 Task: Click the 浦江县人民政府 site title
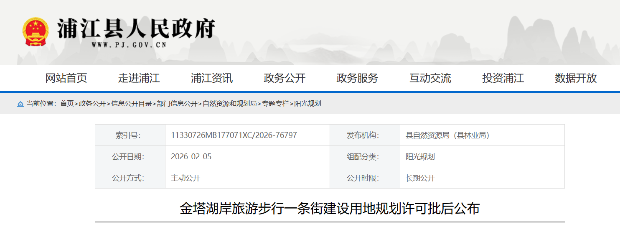pos(136,29)
